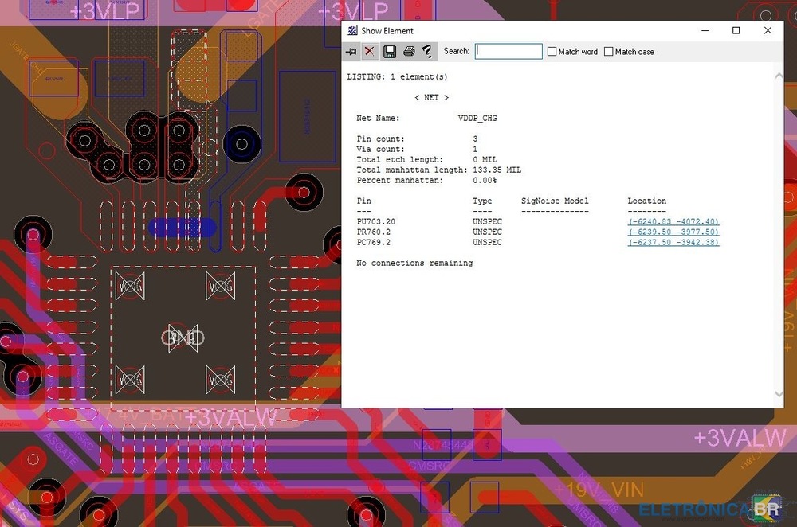Open location link for pin PU703.20
This screenshot has height=527, width=797.
pyautogui.click(x=673, y=221)
